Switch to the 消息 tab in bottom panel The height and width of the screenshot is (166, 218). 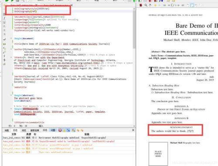(7, 130)
